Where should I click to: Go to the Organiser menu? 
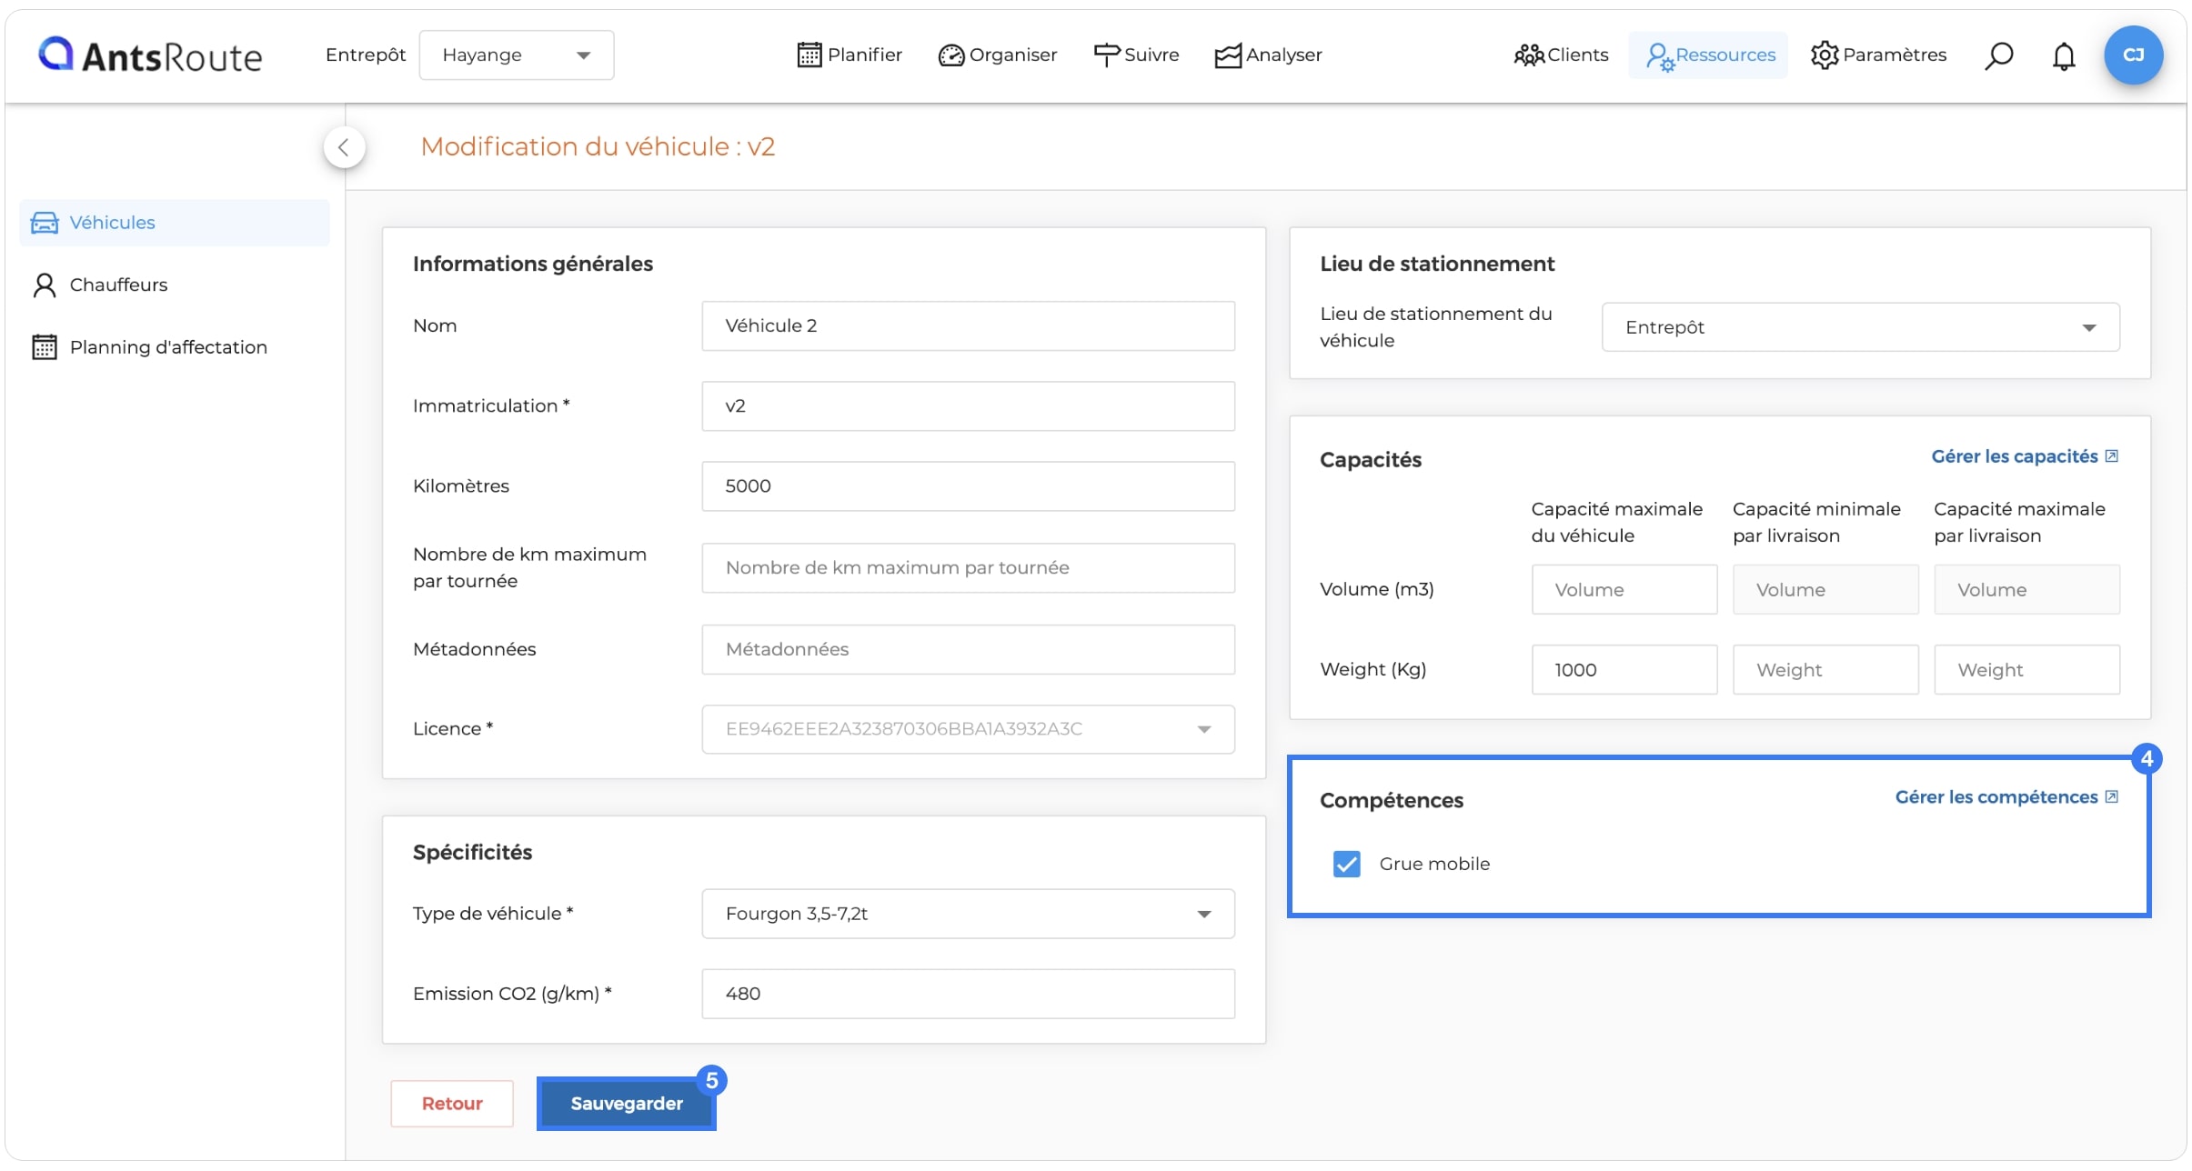click(998, 55)
